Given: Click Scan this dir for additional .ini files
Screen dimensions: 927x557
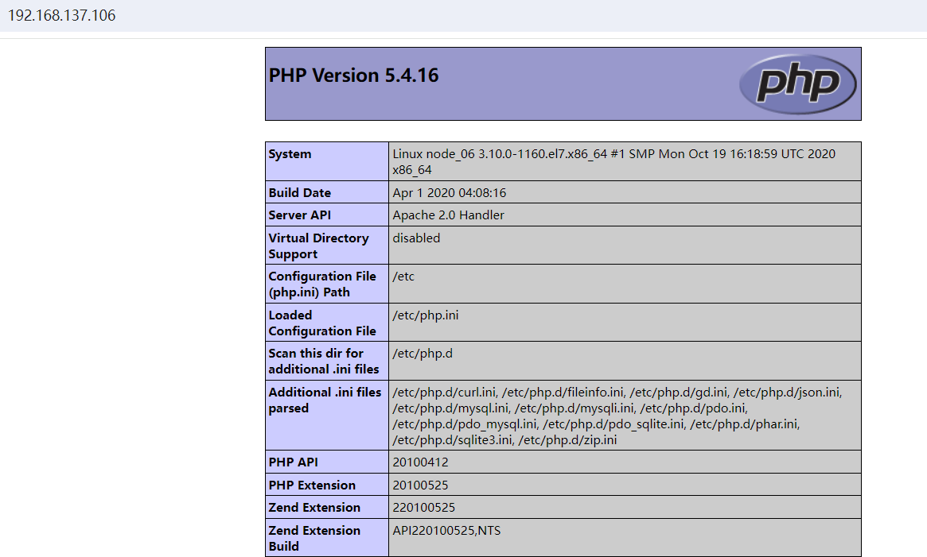Looking at the screenshot, I should point(323,361).
